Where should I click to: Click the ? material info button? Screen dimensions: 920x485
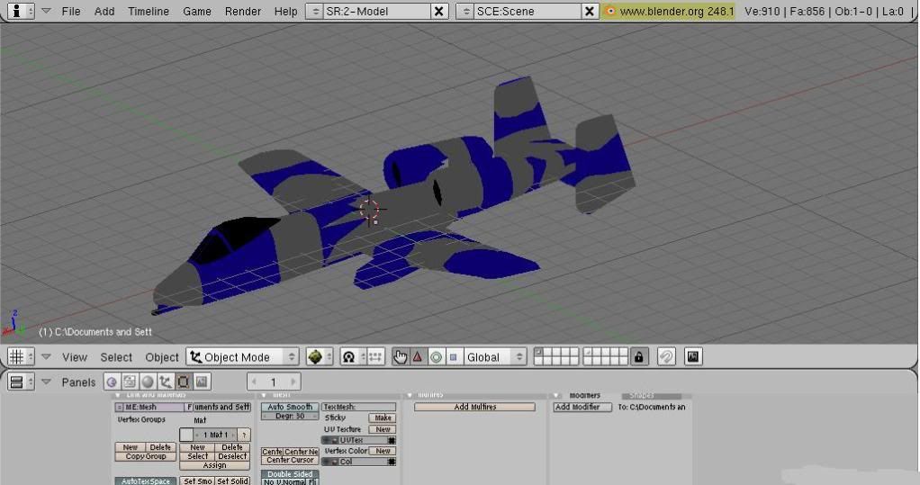(x=244, y=435)
